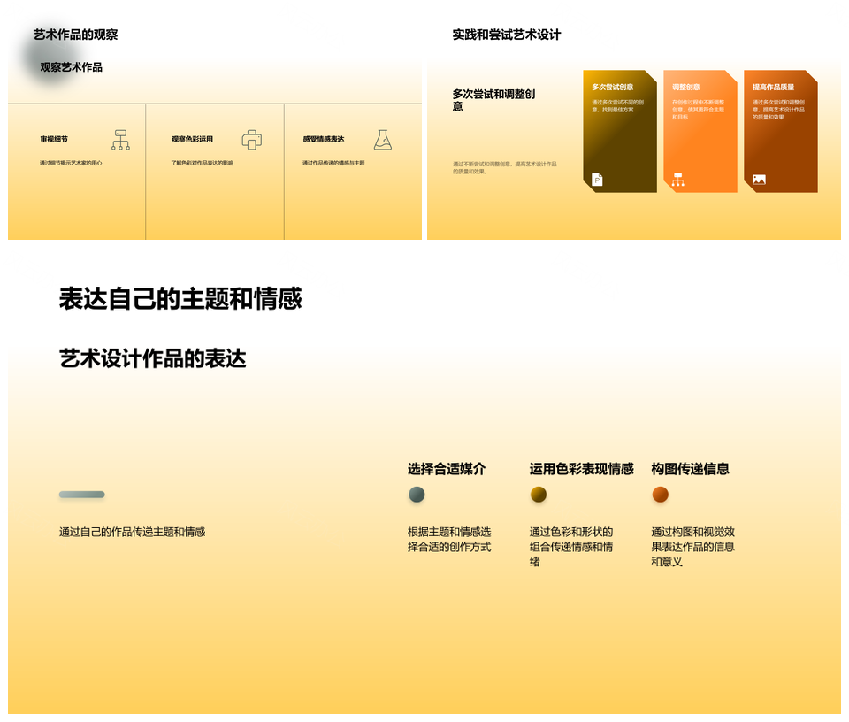Click the printer icon beside 观察色彩运用
849x722 pixels.
[x=252, y=140]
